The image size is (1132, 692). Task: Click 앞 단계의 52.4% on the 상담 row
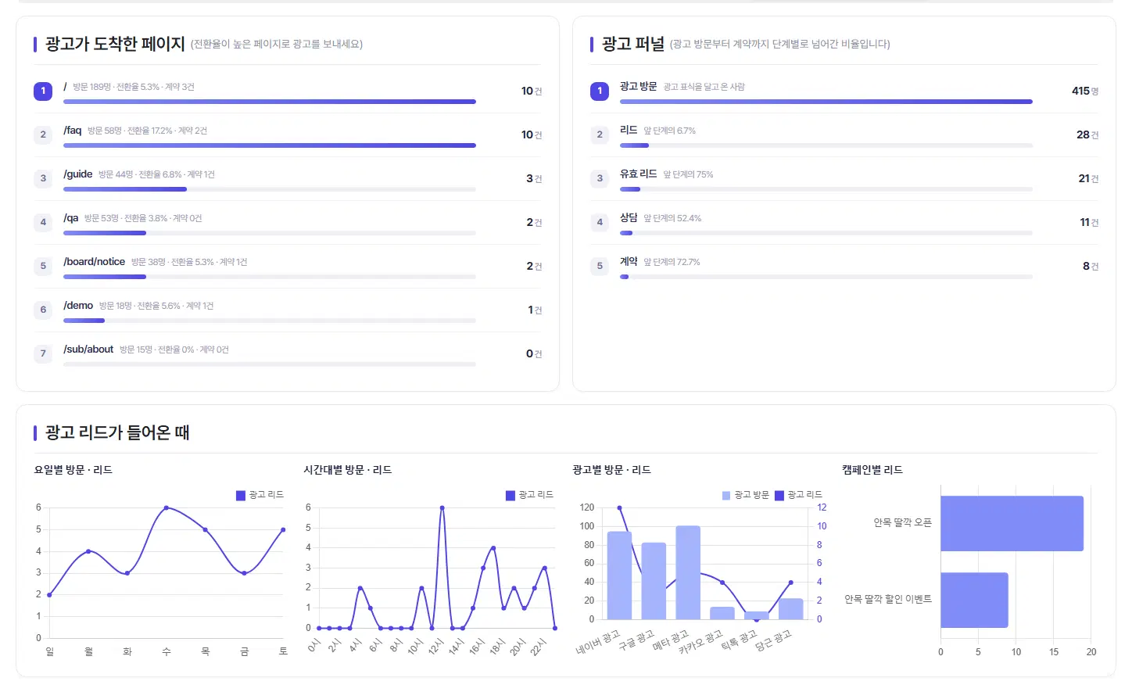(x=672, y=218)
